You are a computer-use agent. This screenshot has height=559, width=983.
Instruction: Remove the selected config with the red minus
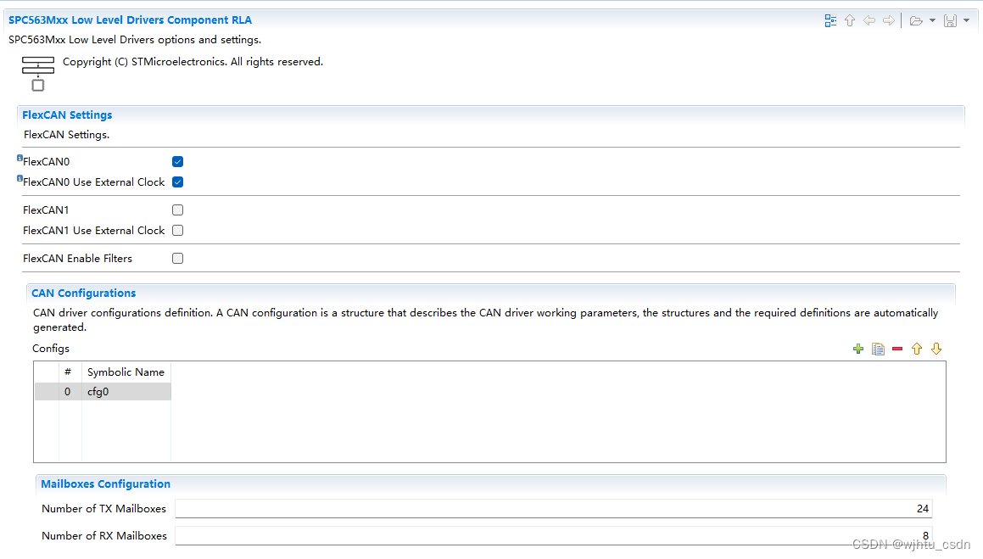click(x=897, y=349)
